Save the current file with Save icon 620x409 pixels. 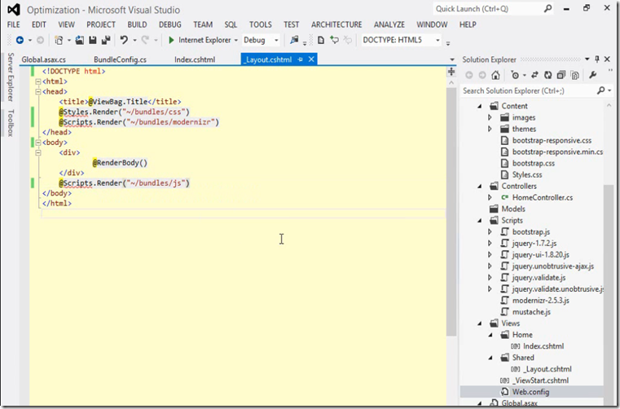(x=93, y=40)
